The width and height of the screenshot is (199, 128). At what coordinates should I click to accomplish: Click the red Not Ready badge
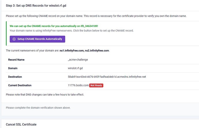96,85
